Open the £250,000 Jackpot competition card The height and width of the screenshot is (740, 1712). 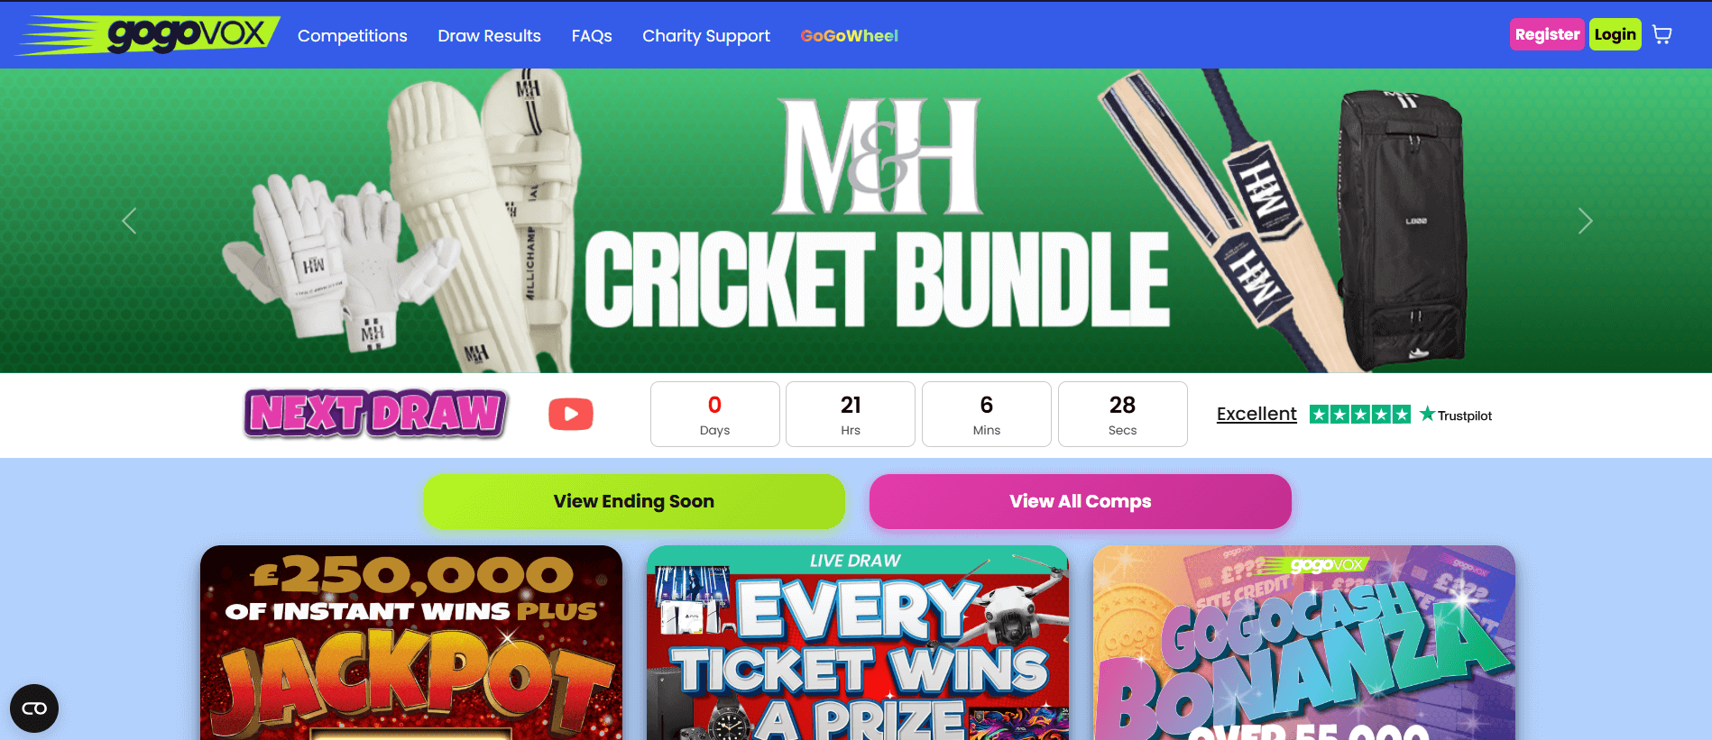coord(411,643)
